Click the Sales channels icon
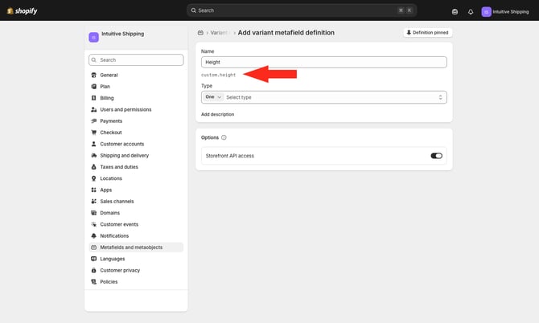The image size is (539, 323). [x=93, y=202]
